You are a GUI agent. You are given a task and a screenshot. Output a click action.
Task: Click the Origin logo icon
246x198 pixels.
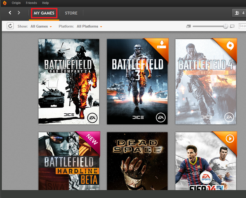tap(5, 3)
